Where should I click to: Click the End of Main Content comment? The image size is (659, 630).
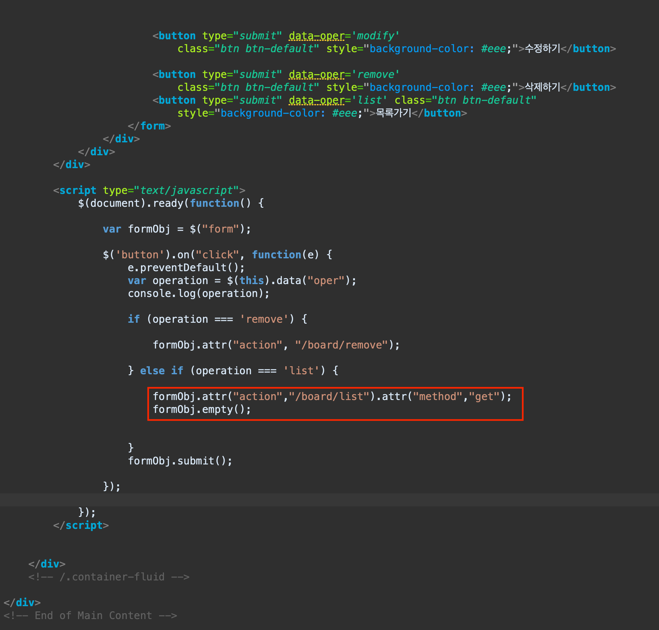click(x=90, y=615)
